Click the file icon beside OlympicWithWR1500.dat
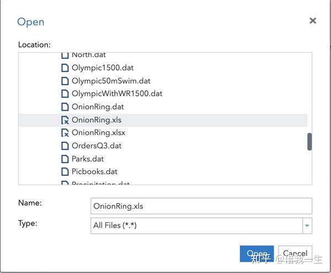The image size is (331, 273). tap(65, 94)
